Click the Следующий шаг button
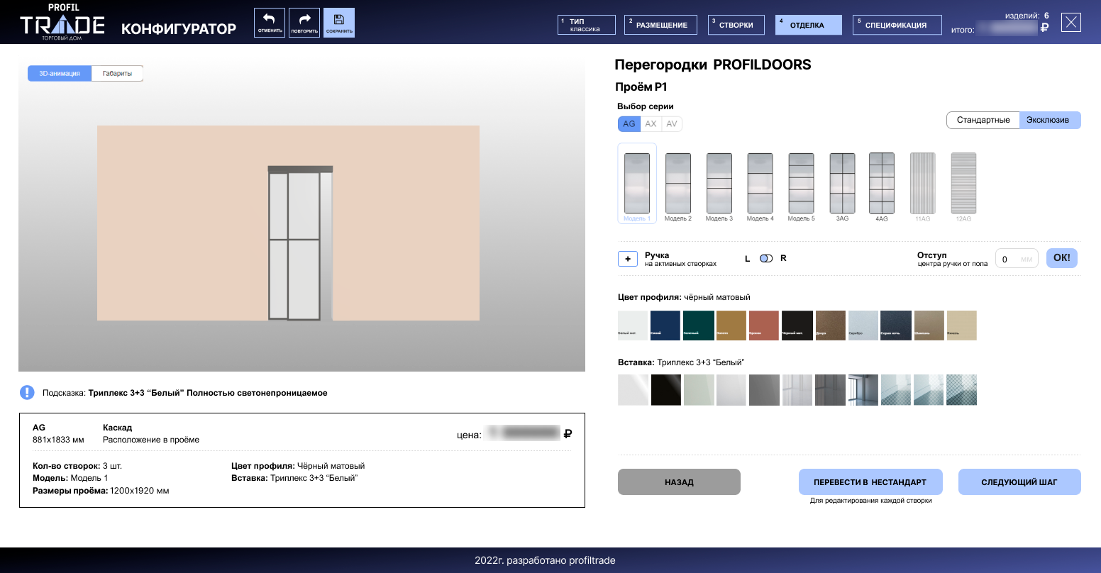The height and width of the screenshot is (573, 1101). [1019, 482]
